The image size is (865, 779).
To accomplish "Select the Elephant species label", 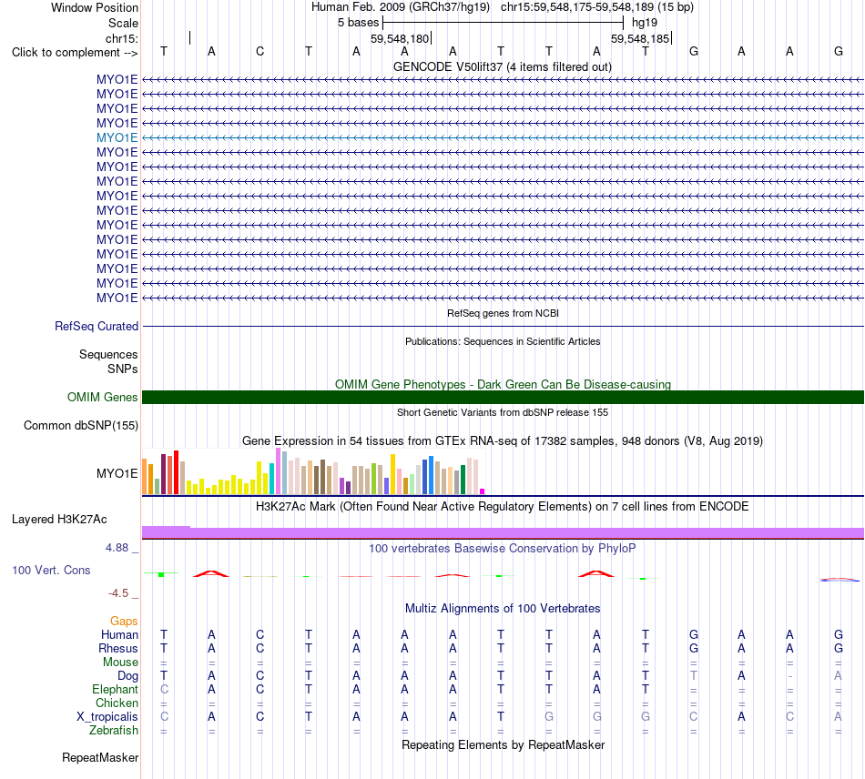I will [x=115, y=689].
